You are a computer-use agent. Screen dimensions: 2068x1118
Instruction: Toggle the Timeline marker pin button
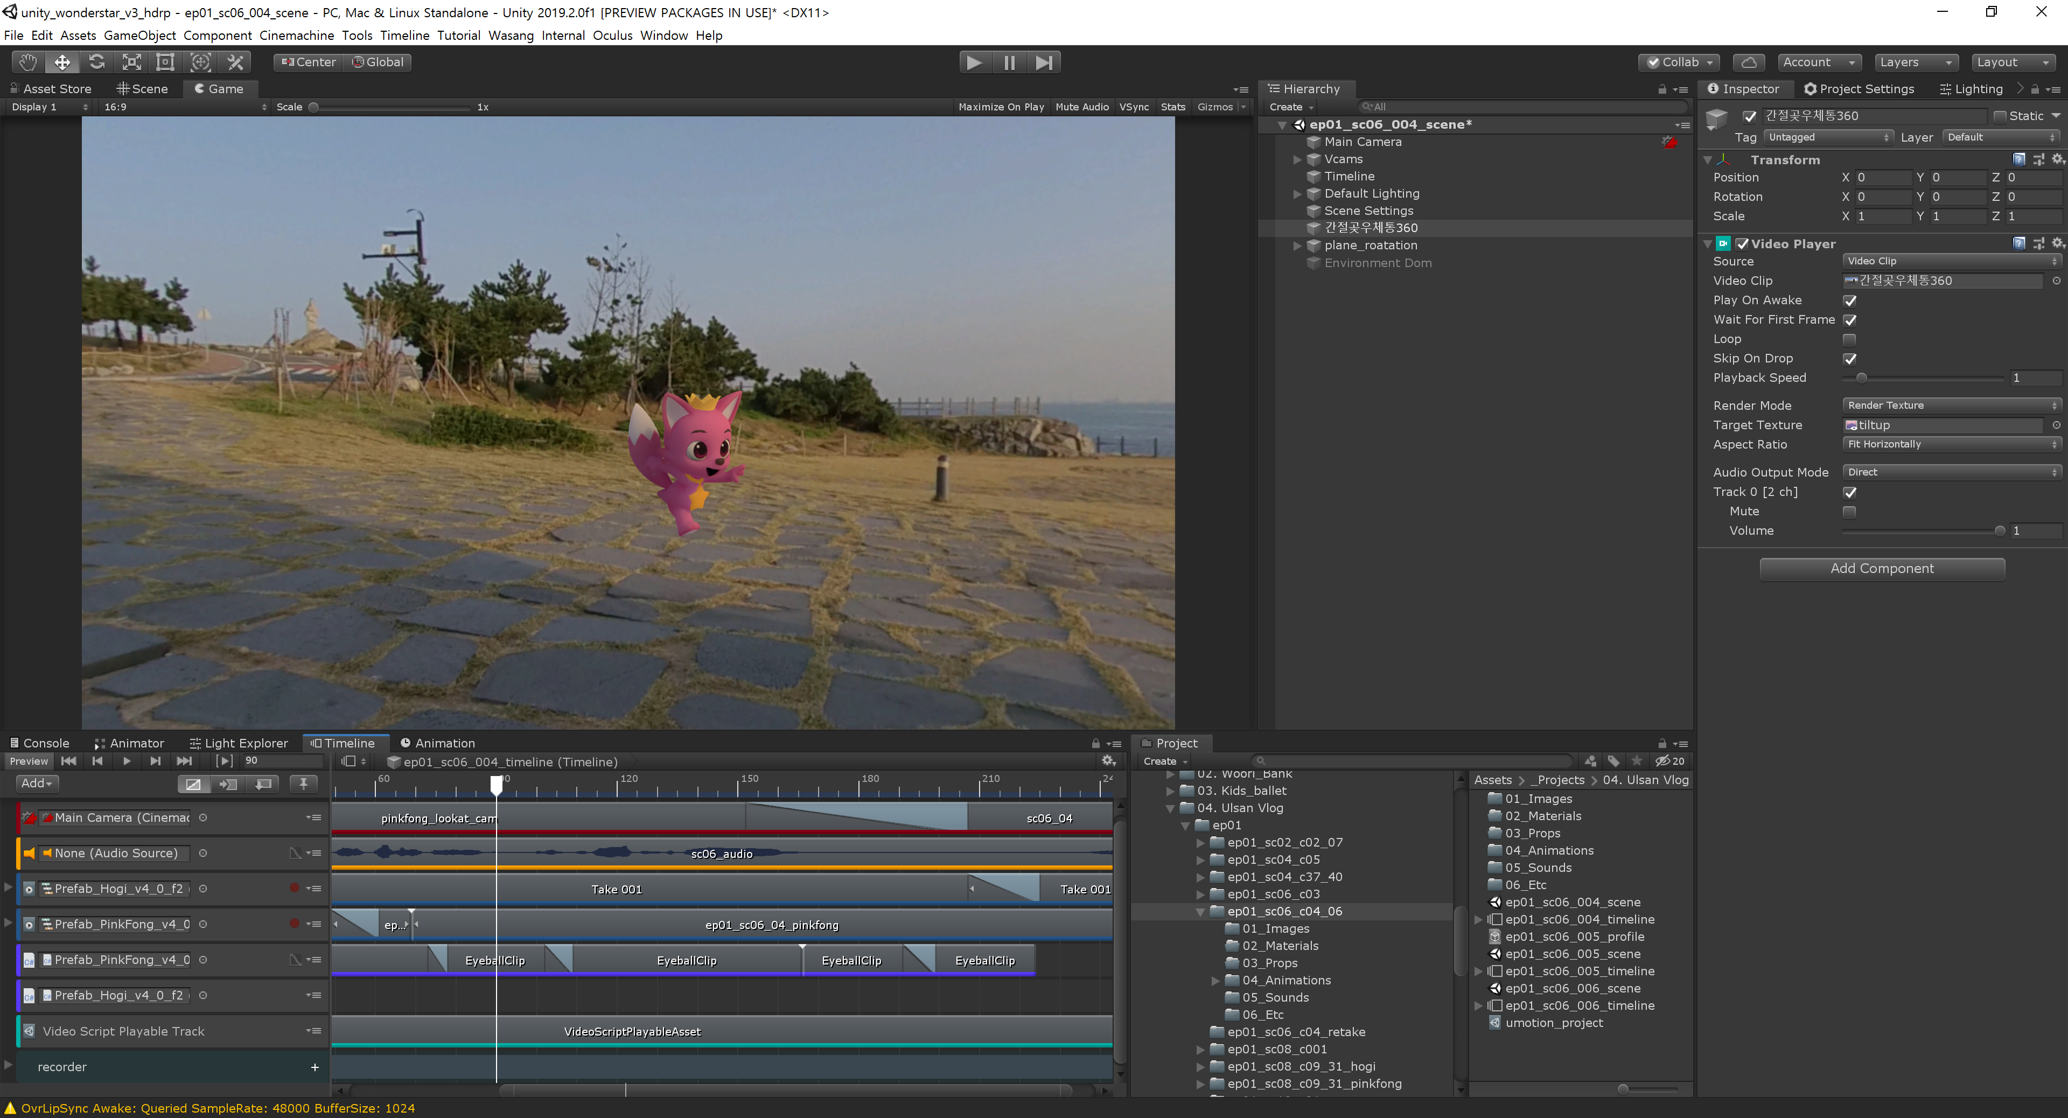click(x=303, y=784)
